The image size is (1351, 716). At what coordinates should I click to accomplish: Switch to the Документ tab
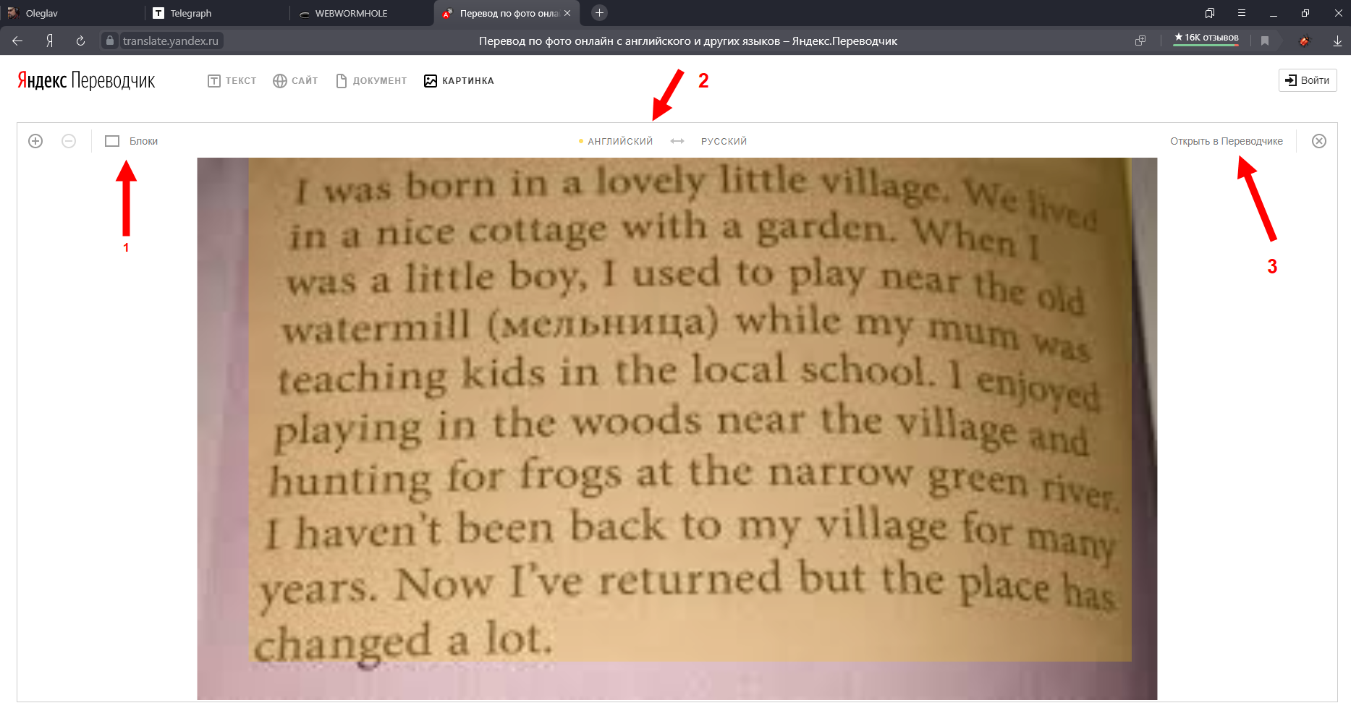pyautogui.click(x=371, y=81)
